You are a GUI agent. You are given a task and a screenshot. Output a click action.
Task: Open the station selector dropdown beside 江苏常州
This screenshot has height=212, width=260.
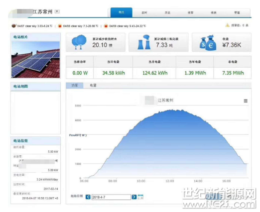point(57,11)
